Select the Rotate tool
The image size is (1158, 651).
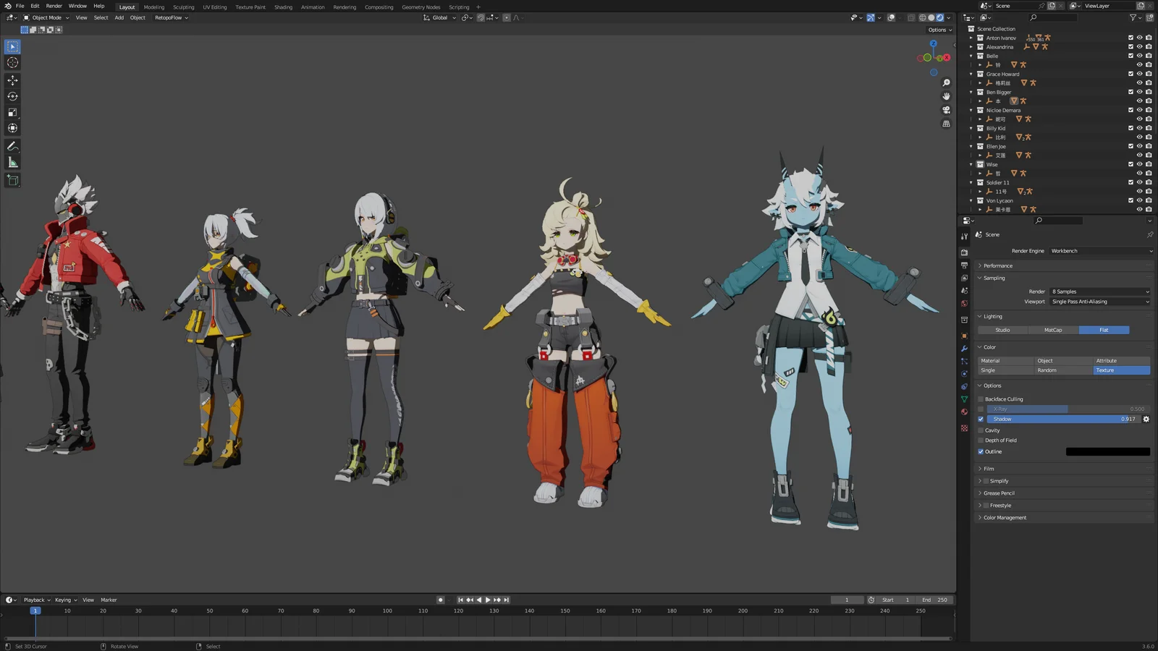tap(12, 95)
